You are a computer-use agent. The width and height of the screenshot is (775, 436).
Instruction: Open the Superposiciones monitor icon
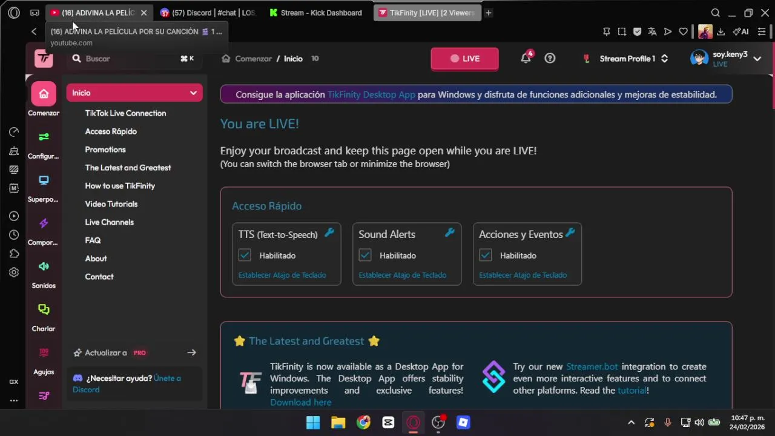click(x=44, y=180)
